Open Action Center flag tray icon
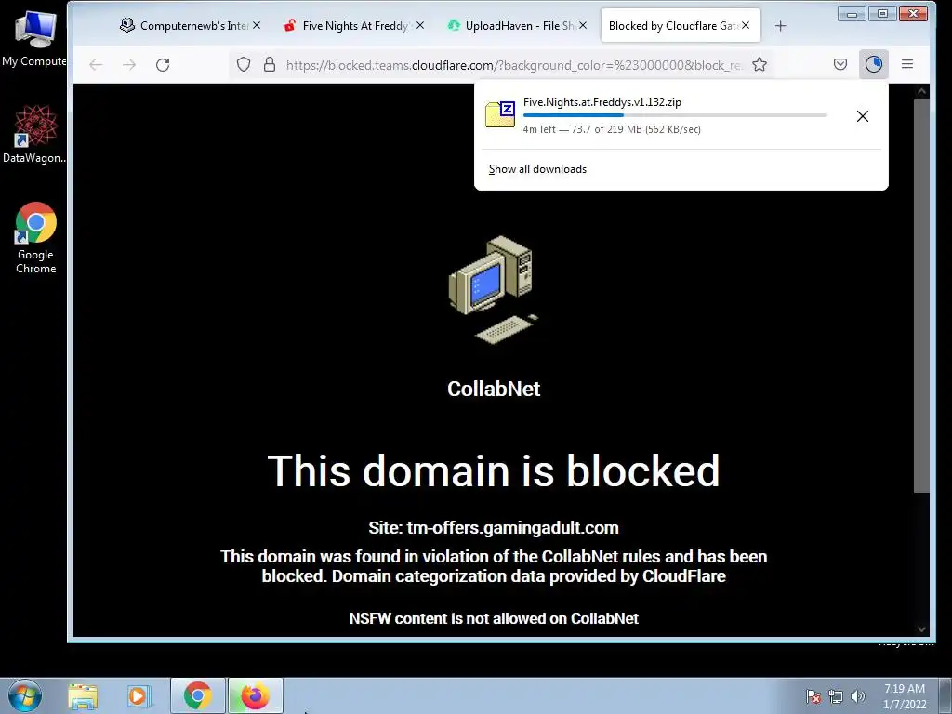 [x=813, y=696]
